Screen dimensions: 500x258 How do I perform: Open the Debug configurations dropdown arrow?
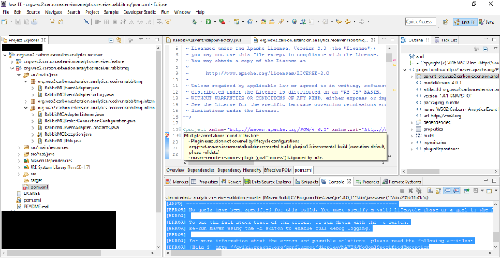tap(201, 21)
